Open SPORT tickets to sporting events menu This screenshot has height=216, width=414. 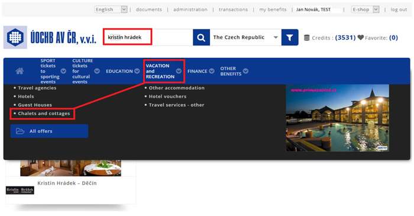(50, 71)
